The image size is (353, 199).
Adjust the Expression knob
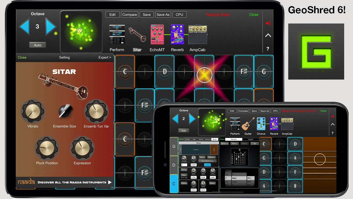(82, 148)
